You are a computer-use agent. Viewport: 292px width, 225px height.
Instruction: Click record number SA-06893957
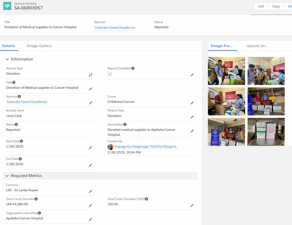click(x=29, y=8)
